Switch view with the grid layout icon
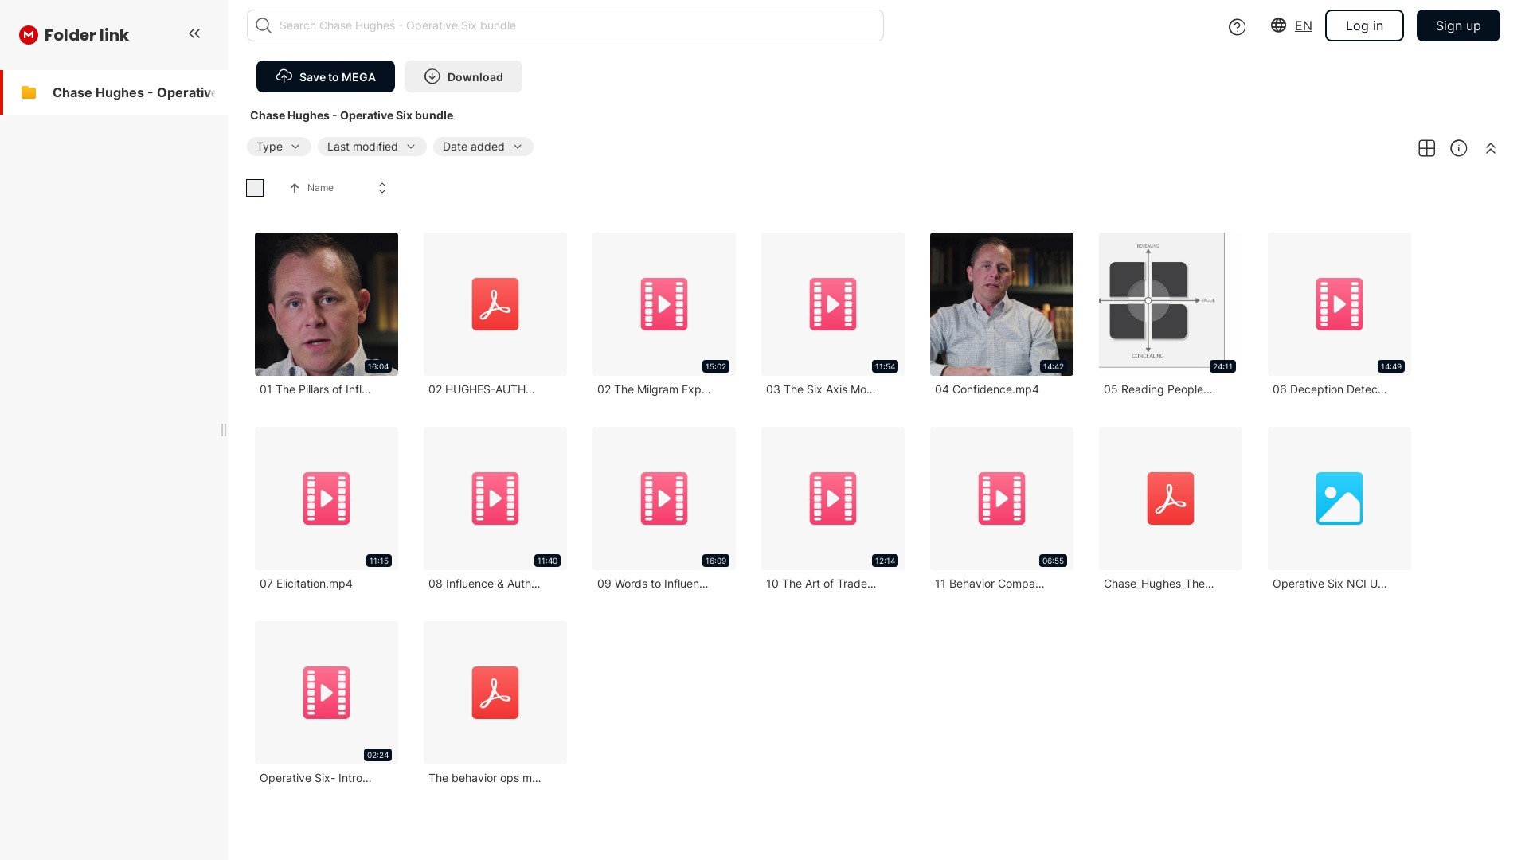Screen dimensions: 1529x860 pyautogui.click(x=1426, y=148)
